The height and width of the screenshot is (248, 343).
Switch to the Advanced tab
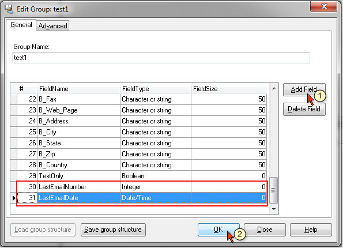click(52, 26)
